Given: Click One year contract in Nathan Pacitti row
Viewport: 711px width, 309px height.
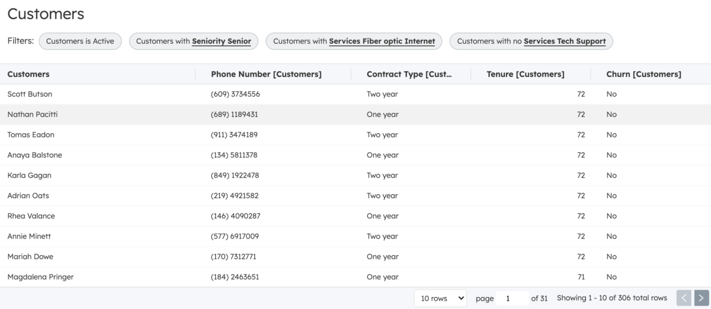Looking at the screenshot, I should 383,114.
